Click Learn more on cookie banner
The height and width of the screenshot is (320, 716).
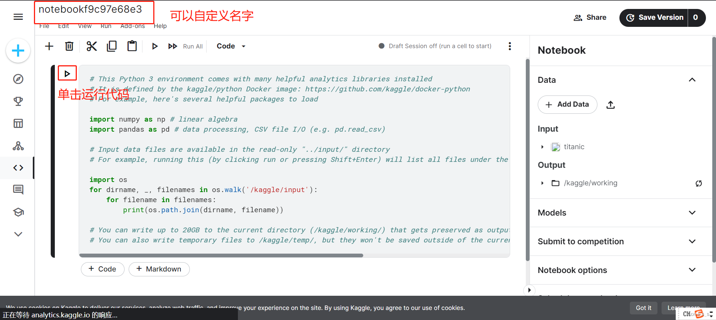point(684,308)
